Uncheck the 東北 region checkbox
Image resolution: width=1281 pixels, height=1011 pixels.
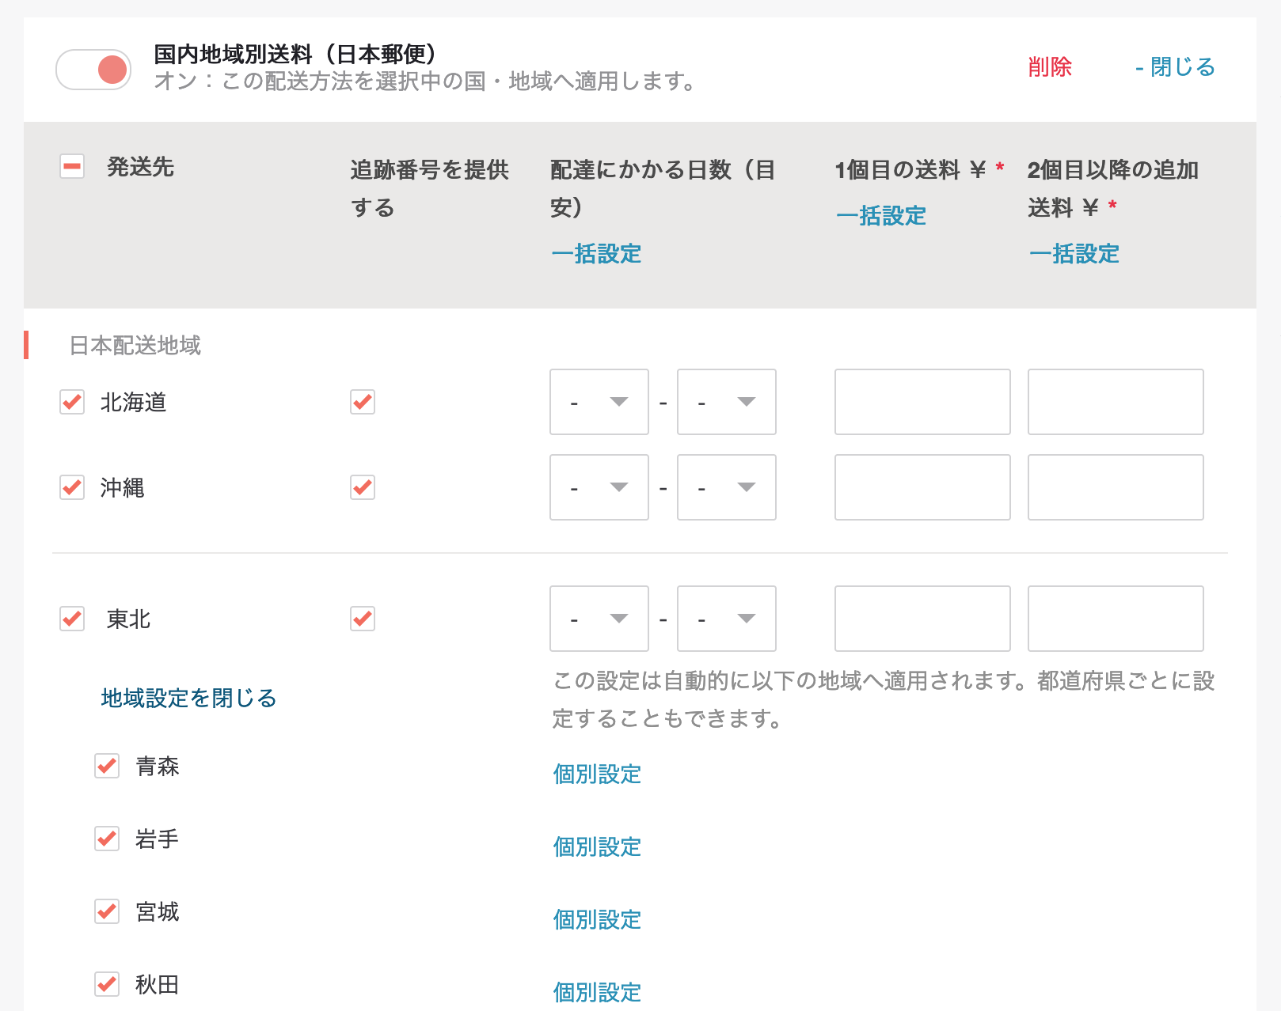[72, 619]
